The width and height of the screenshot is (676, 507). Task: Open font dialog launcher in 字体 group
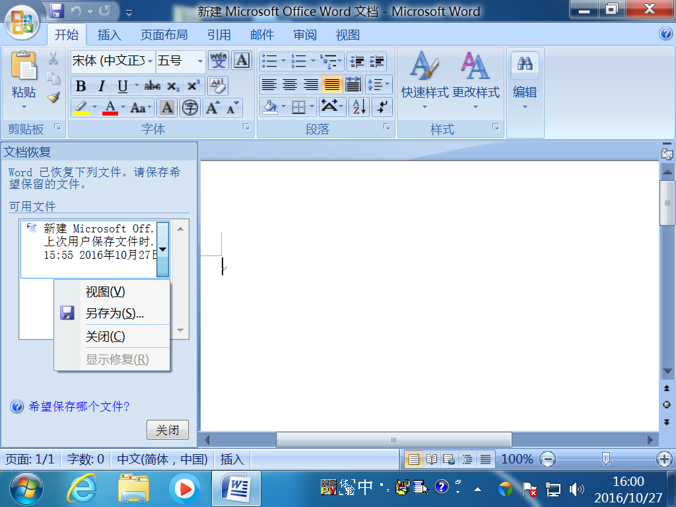point(246,127)
